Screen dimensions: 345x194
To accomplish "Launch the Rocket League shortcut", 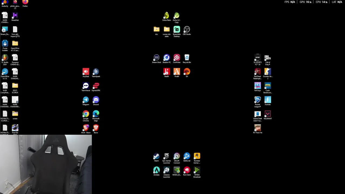I will tap(258, 102).
